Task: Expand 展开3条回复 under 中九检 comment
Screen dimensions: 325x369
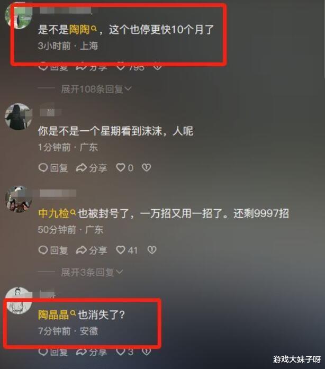Action: click(x=92, y=272)
